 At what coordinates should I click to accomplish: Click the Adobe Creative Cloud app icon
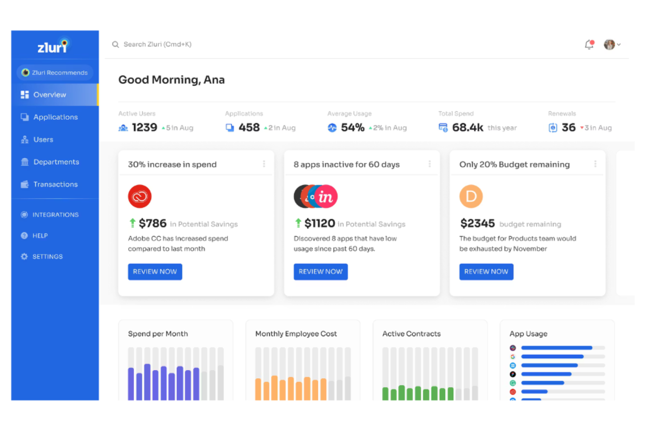pyautogui.click(x=140, y=197)
